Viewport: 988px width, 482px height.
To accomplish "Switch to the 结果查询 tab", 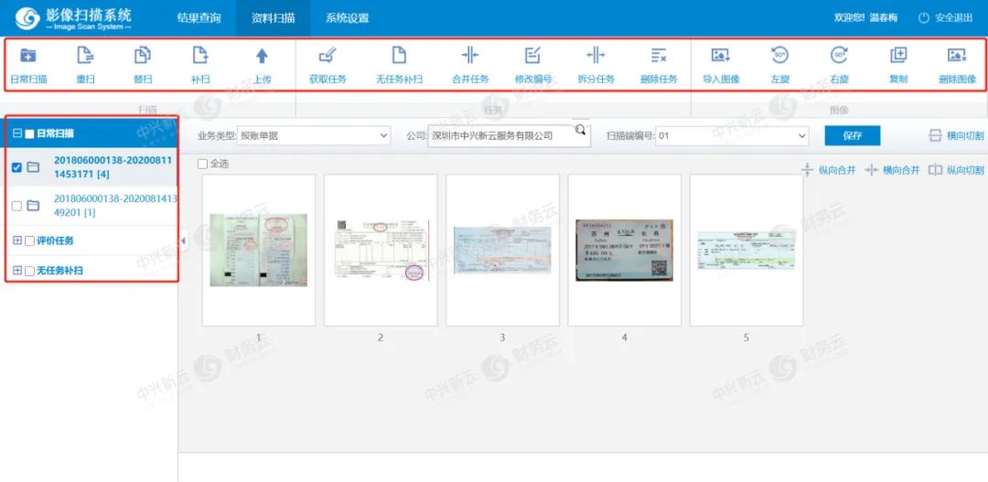I will (x=199, y=18).
